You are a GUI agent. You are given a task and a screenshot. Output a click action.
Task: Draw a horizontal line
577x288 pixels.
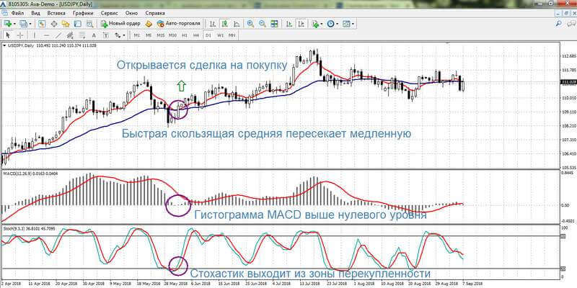point(47,35)
